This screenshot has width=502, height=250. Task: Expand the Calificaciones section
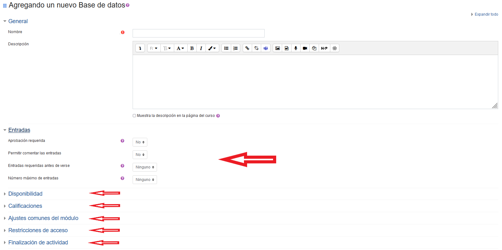click(x=25, y=206)
